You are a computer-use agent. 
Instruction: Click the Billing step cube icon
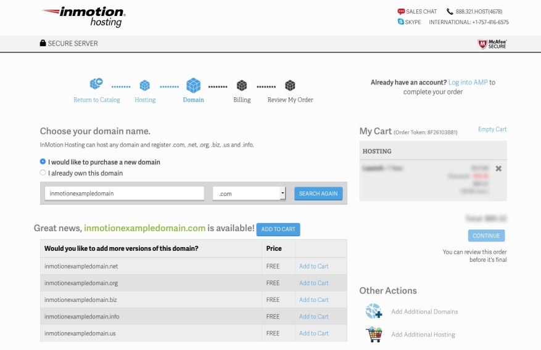tap(242, 85)
